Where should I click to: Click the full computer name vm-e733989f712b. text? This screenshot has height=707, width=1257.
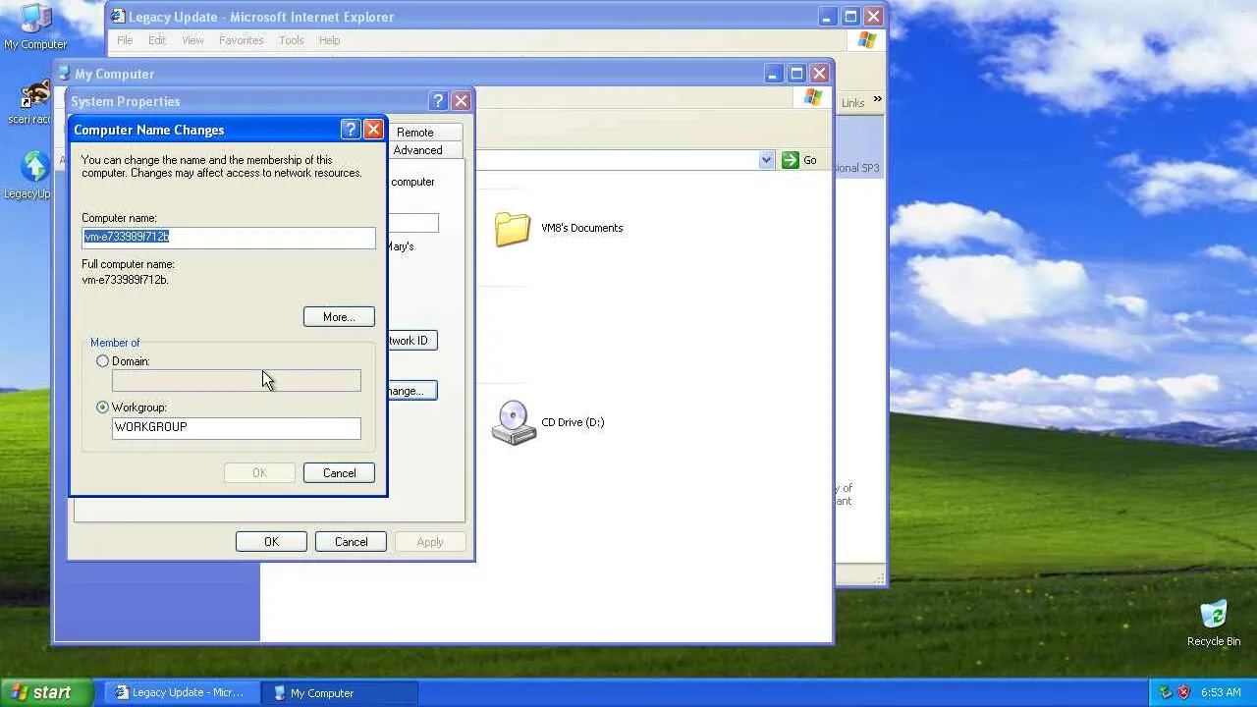click(125, 280)
